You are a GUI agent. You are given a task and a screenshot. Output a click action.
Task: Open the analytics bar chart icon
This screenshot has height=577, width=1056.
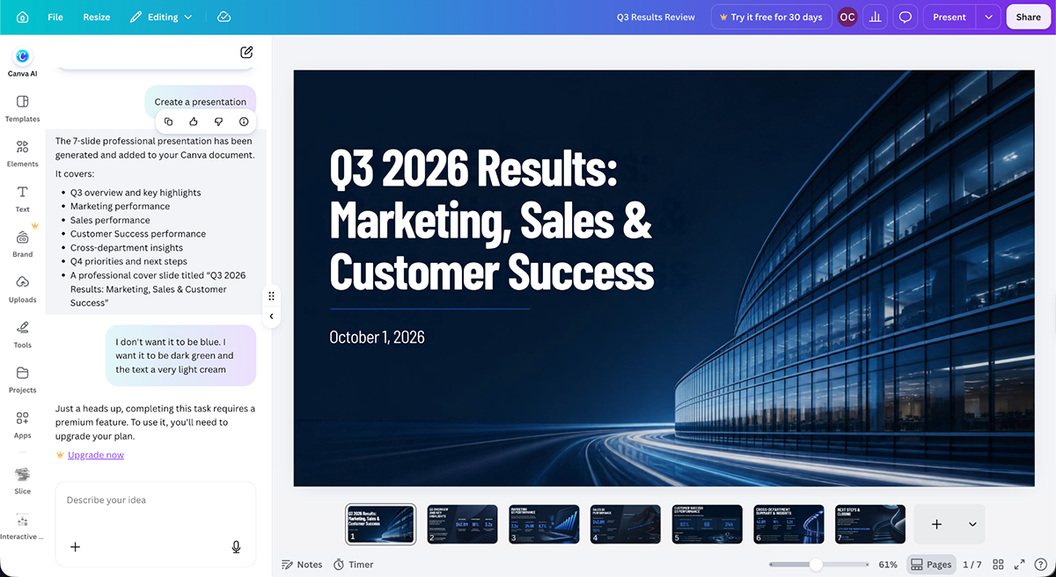(x=876, y=17)
